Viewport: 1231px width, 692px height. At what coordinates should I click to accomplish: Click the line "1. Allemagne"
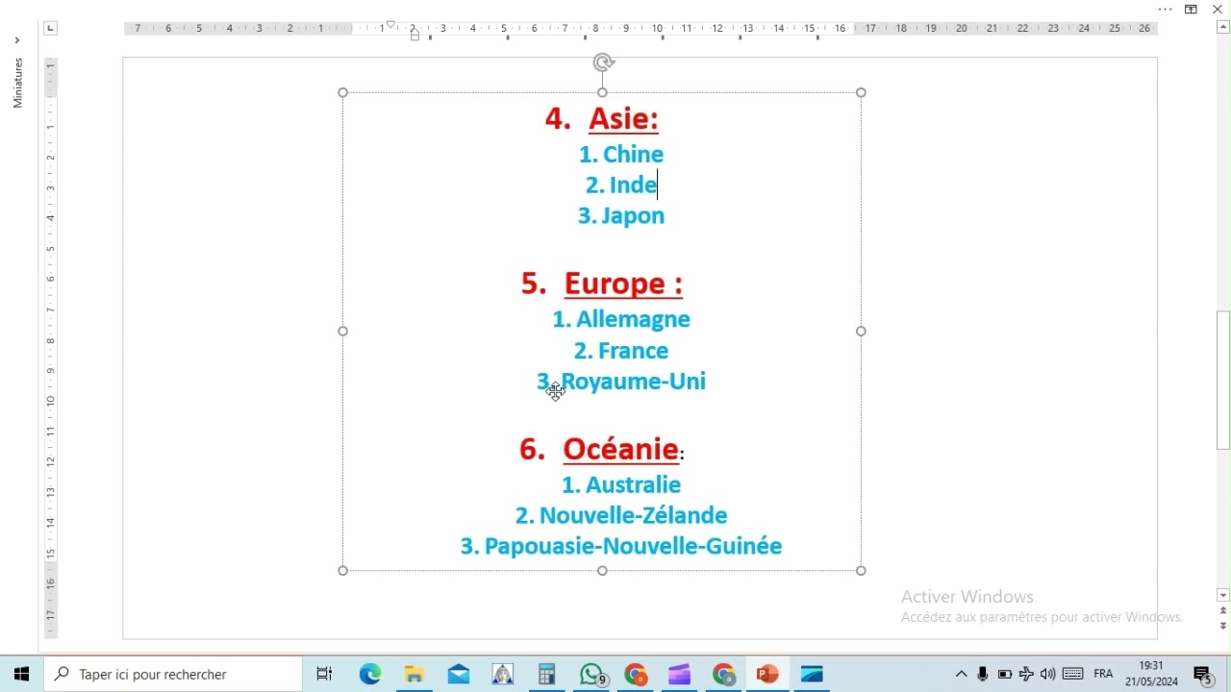click(x=621, y=319)
